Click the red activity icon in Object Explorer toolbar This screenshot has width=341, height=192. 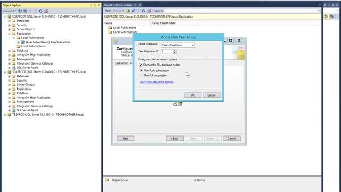46,11
